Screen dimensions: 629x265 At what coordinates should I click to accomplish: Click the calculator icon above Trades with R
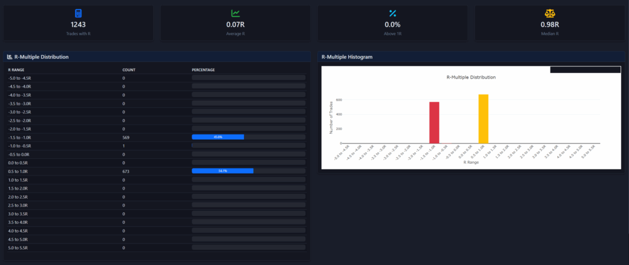(x=78, y=13)
